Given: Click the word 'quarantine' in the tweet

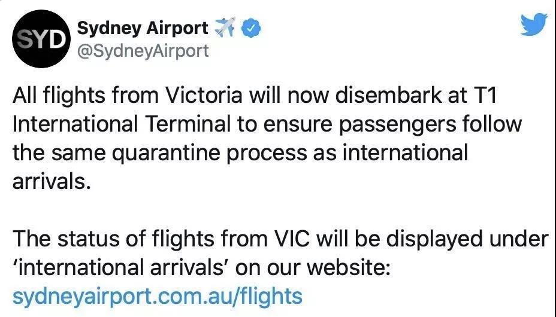Looking at the screenshot, I should click(x=179, y=152).
